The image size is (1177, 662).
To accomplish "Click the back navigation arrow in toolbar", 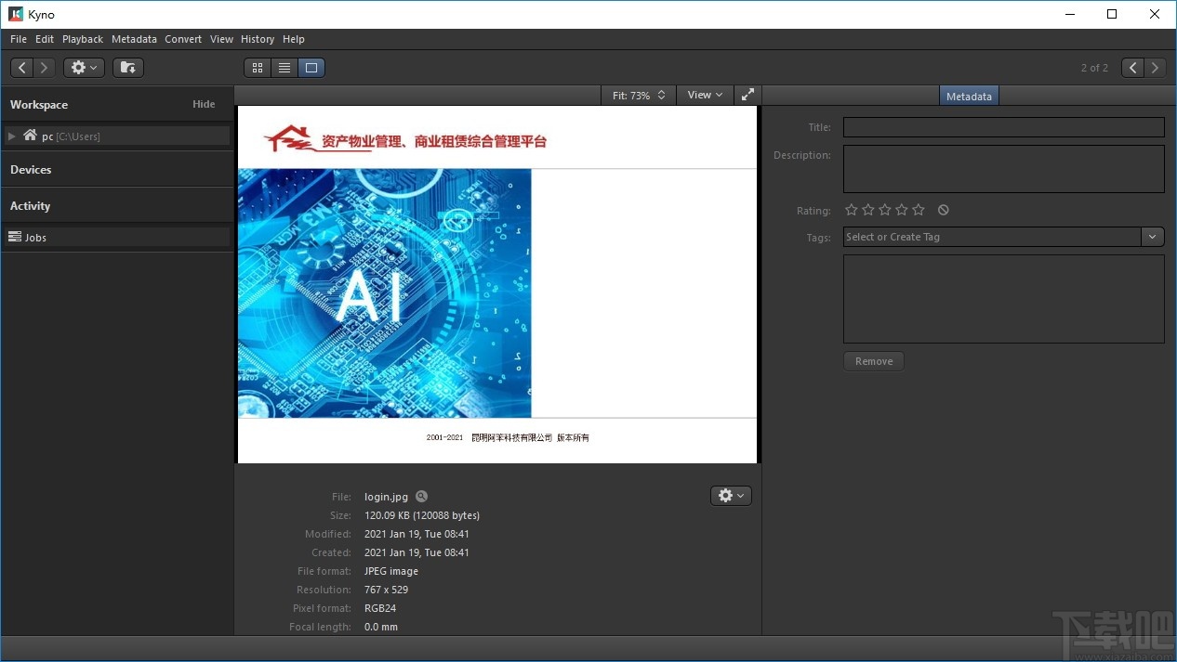I will coord(22,68).
